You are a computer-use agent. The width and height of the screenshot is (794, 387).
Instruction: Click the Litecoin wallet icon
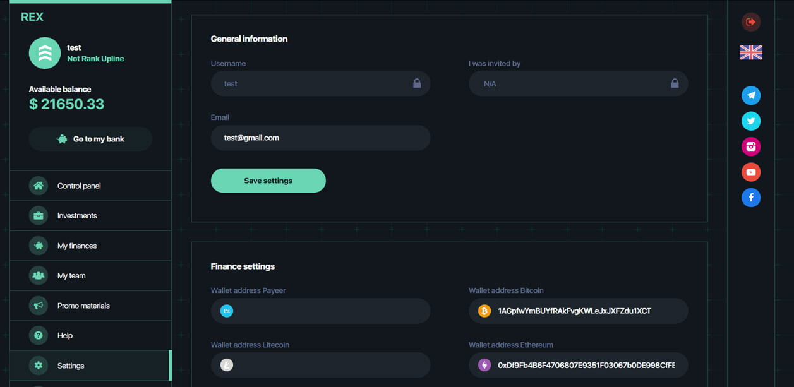(x=227, y=365)
